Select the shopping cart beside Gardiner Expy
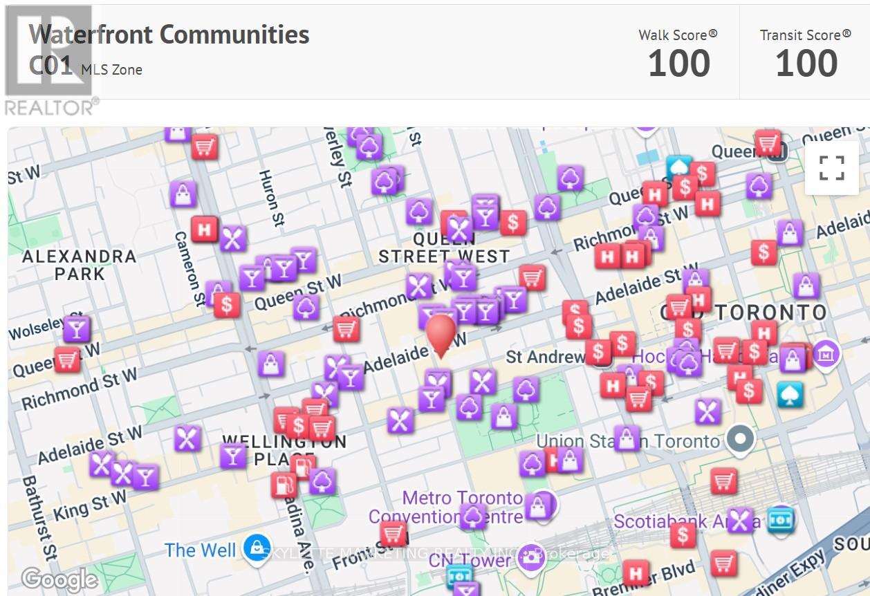870x596 pixels. point(723,563)
